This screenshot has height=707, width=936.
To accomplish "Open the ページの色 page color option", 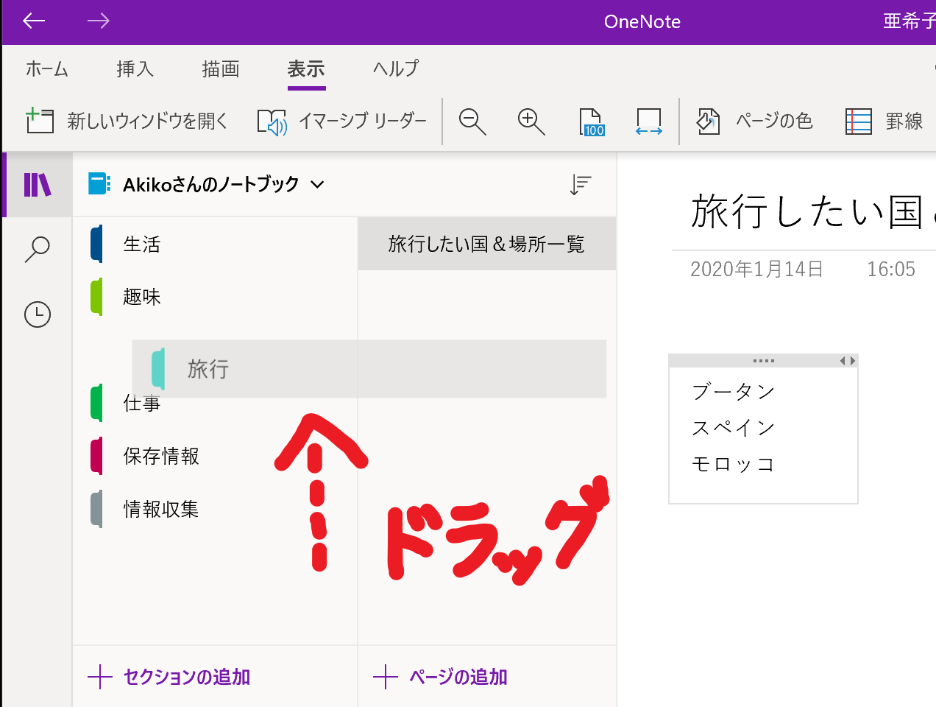I will [x=755, y=122].
